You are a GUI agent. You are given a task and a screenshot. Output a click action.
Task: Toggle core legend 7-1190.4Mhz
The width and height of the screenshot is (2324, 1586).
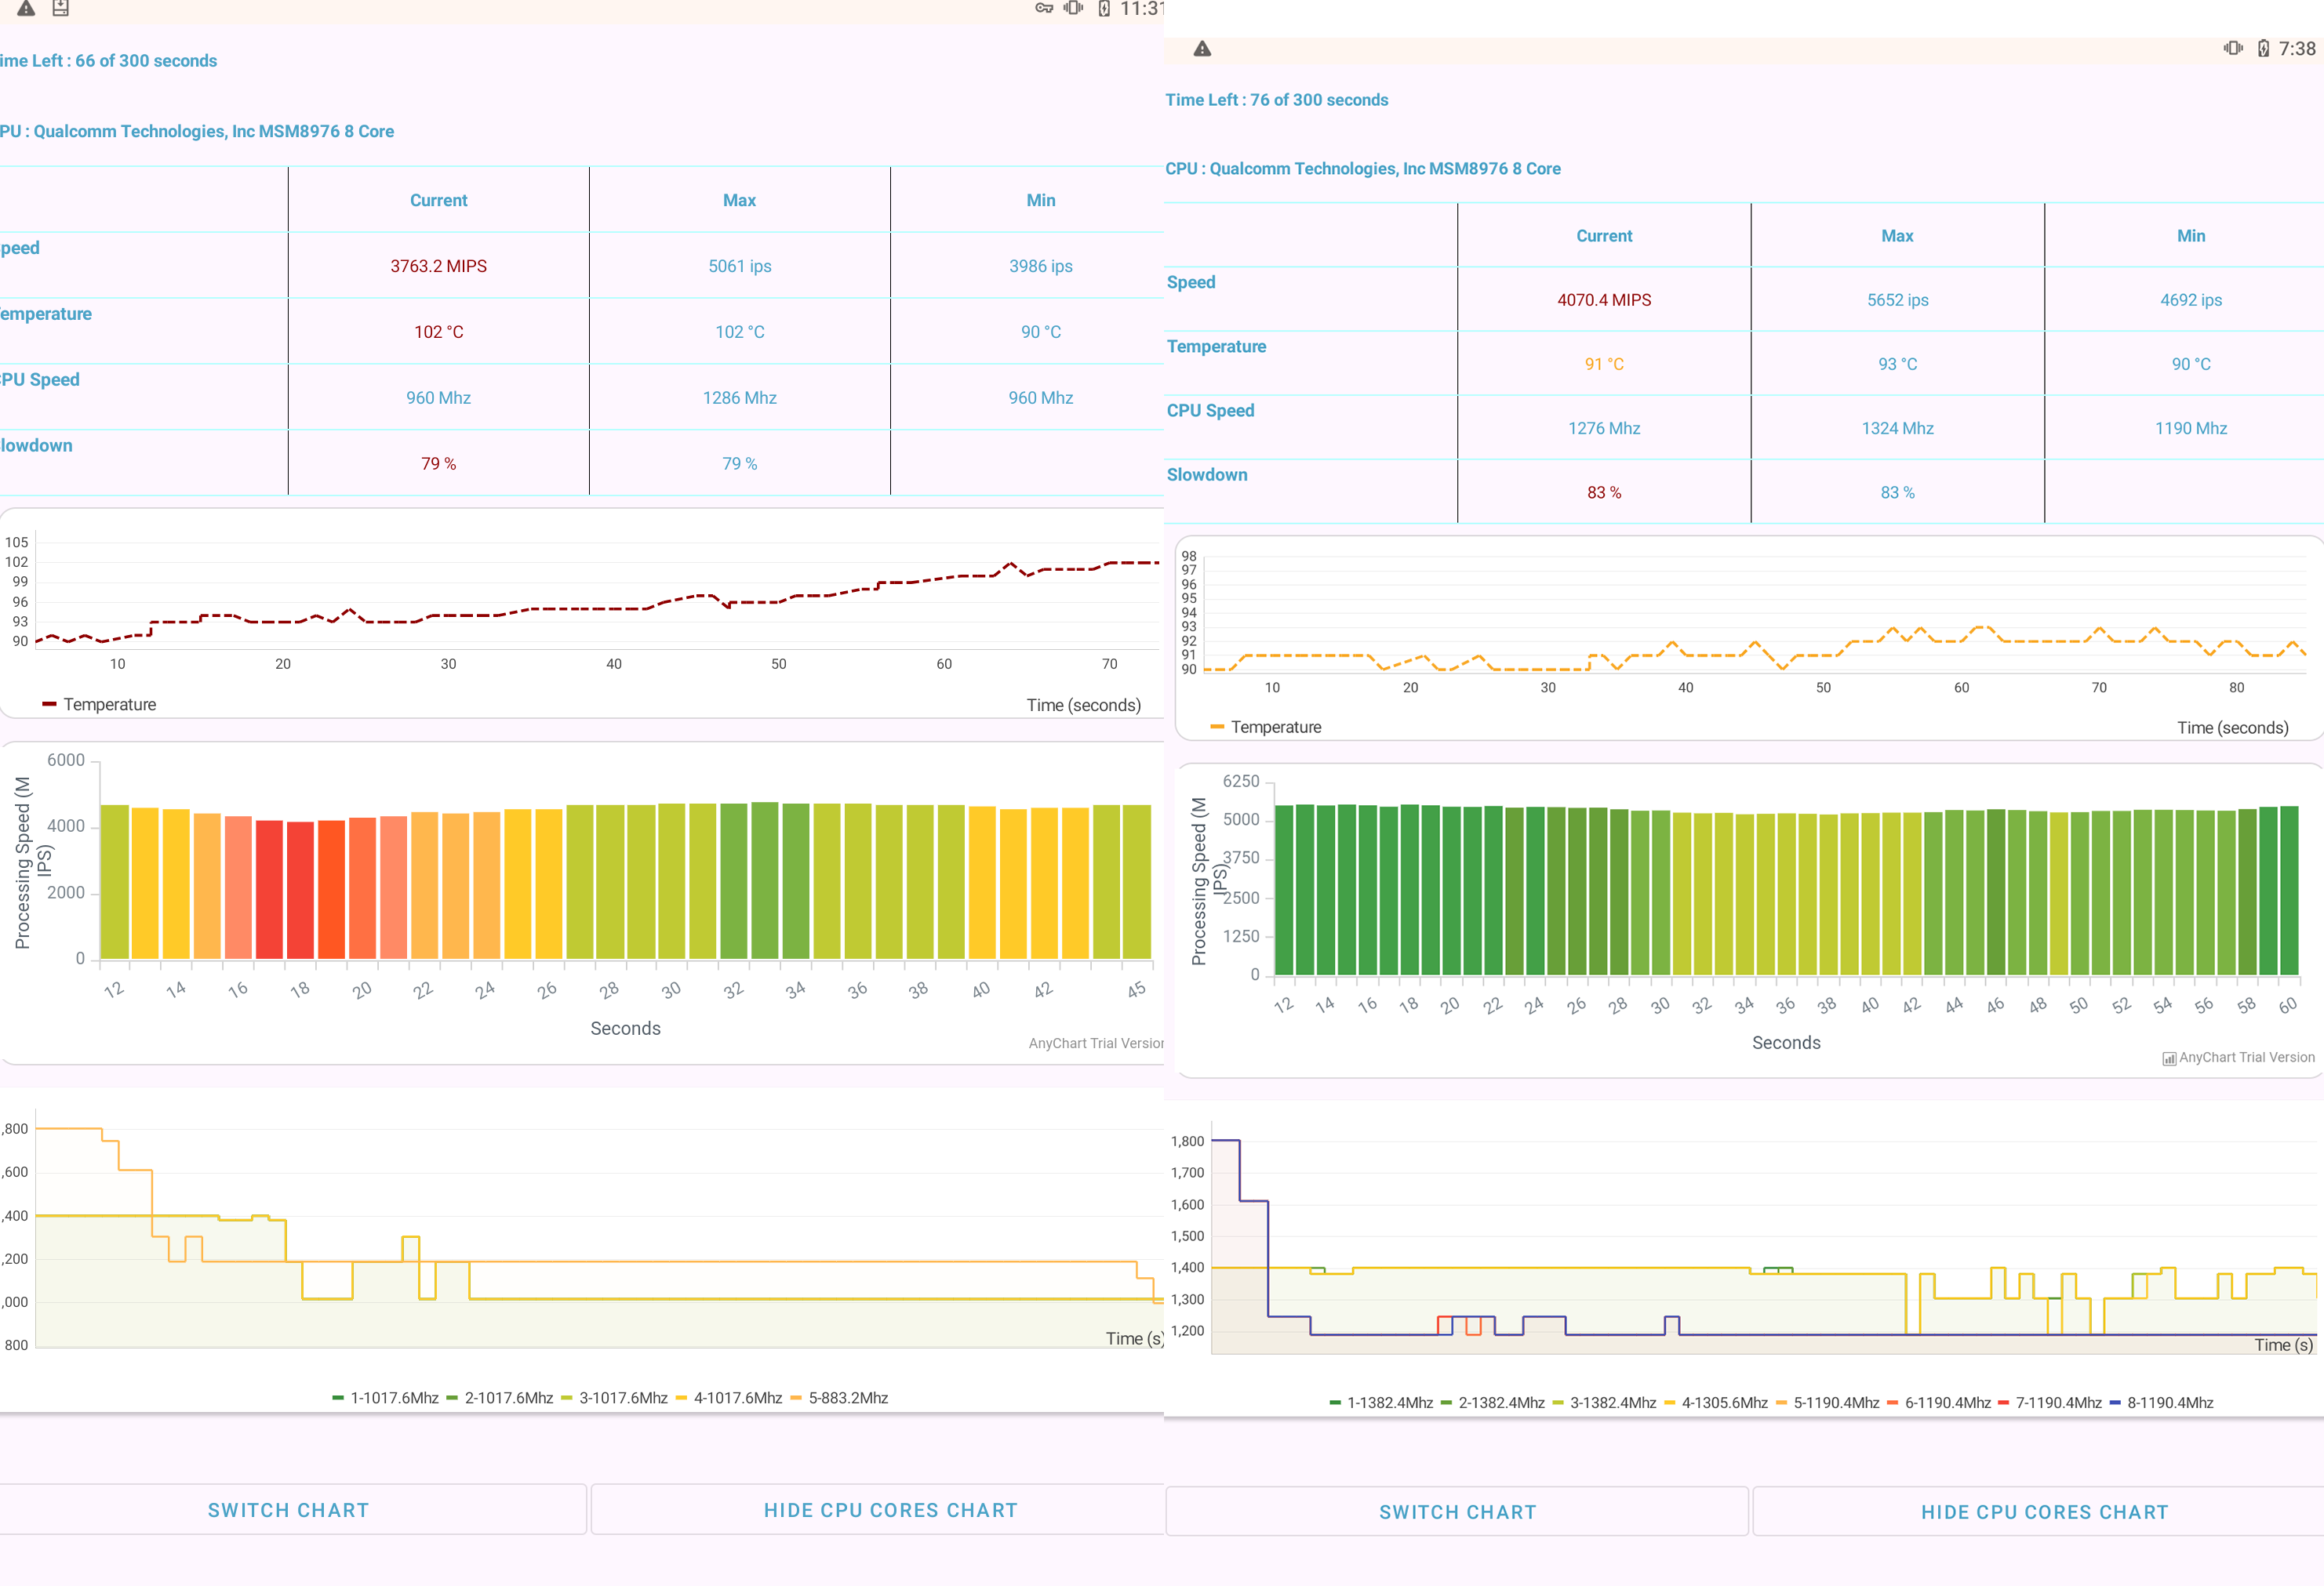(2049, 1403)
